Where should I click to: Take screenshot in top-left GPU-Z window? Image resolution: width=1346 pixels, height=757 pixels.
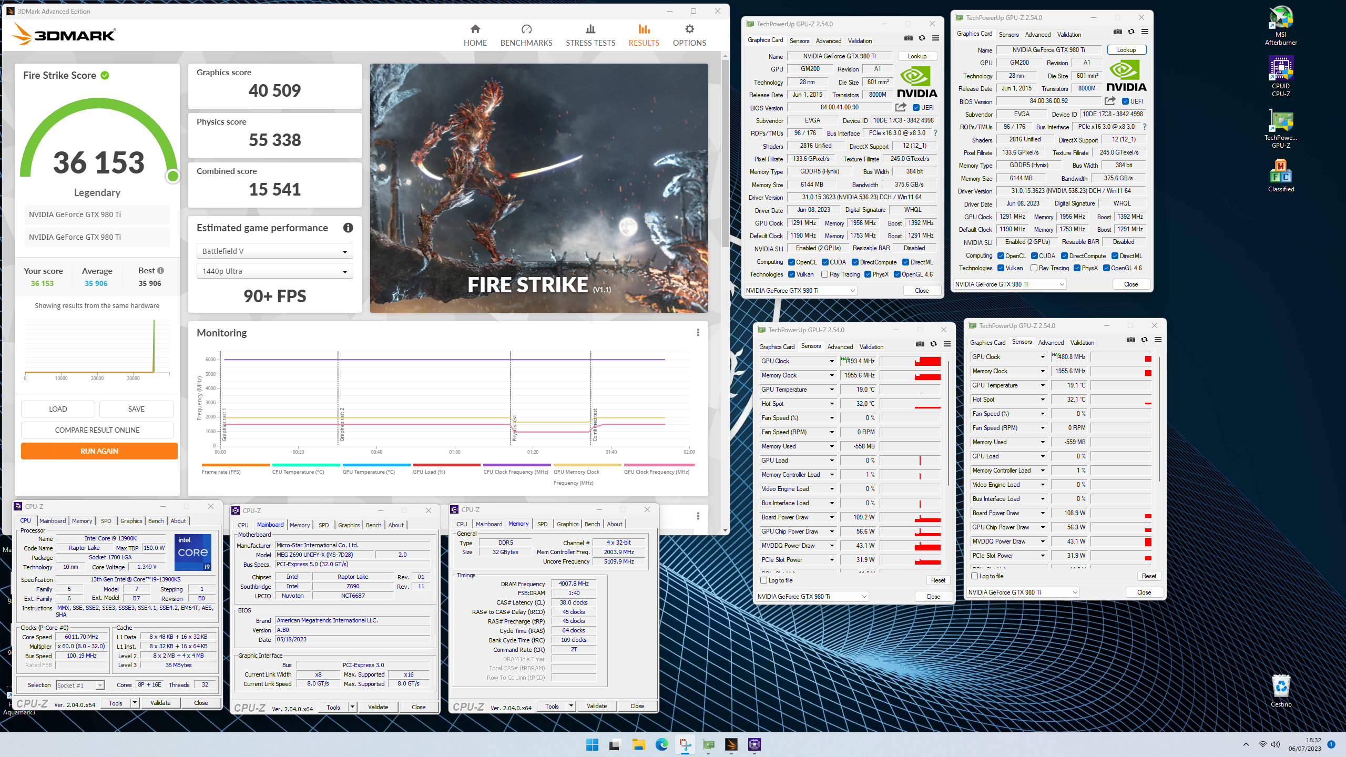pos(908,38)
